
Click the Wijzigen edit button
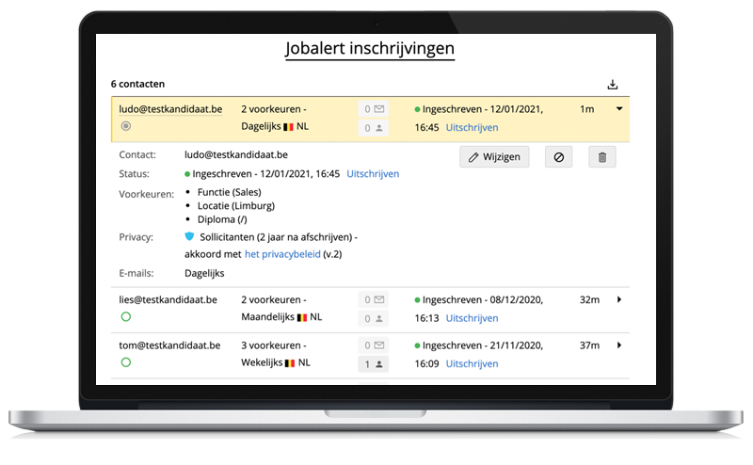(494, 157)
